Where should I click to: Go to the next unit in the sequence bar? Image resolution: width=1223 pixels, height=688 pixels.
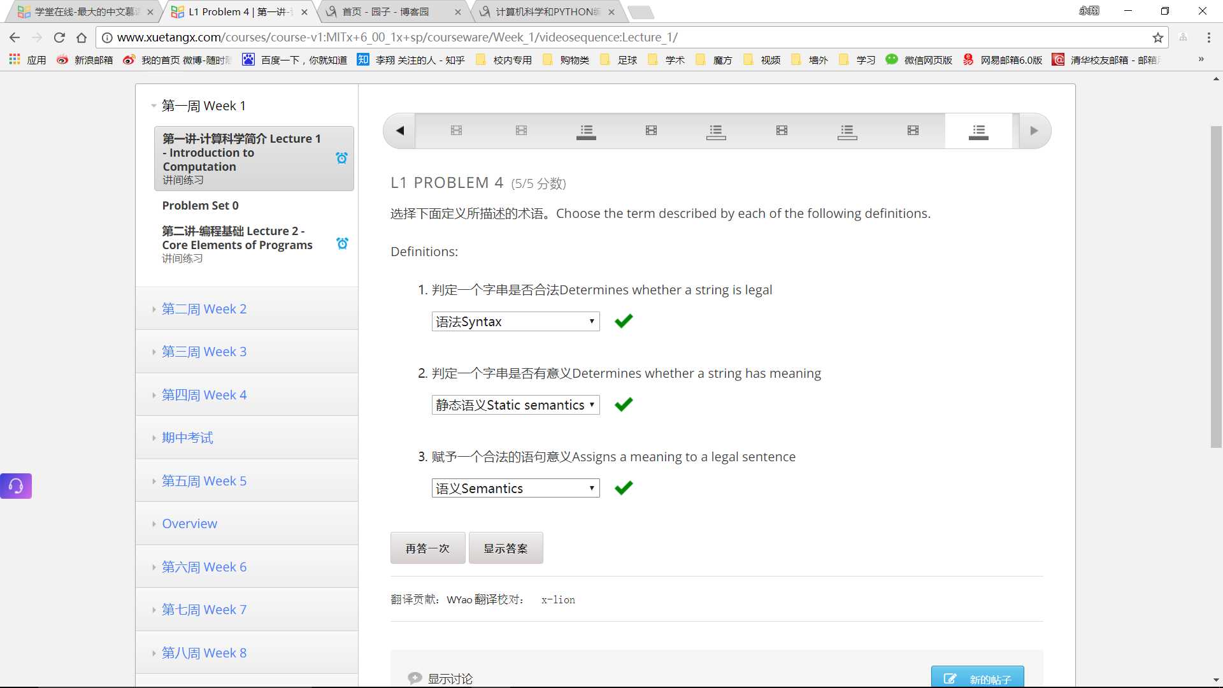[x=1034, y=131]
